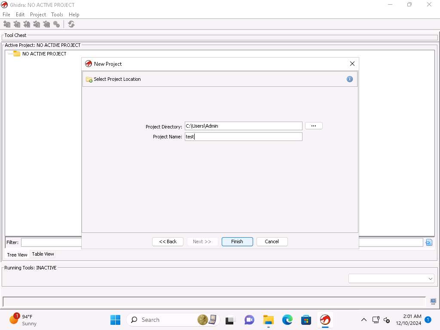Click the info icon in New Project dialog
The width and height of the screenshot is (440, 330).
click(349, 79)
